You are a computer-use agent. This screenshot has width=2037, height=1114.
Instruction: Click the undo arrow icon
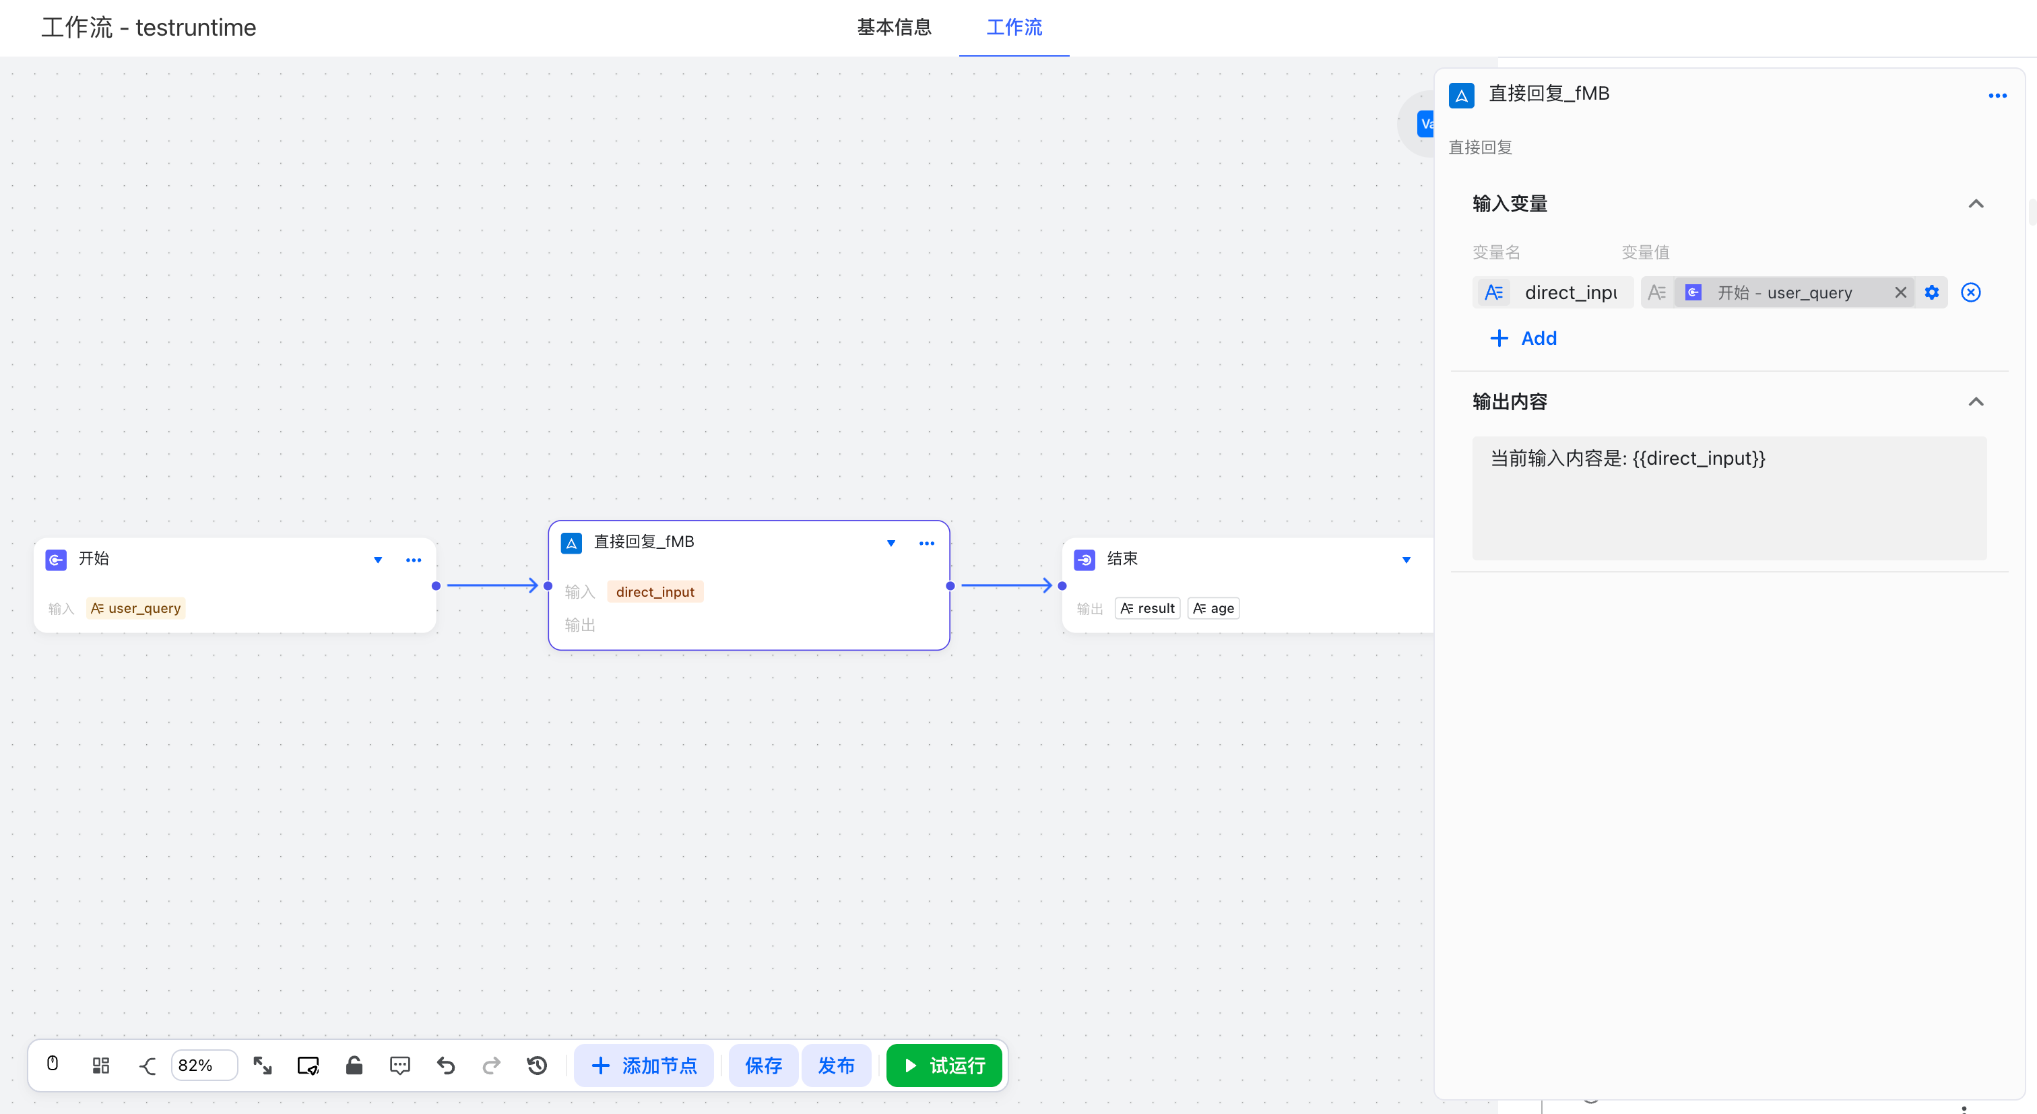[x=446, y=1065]
